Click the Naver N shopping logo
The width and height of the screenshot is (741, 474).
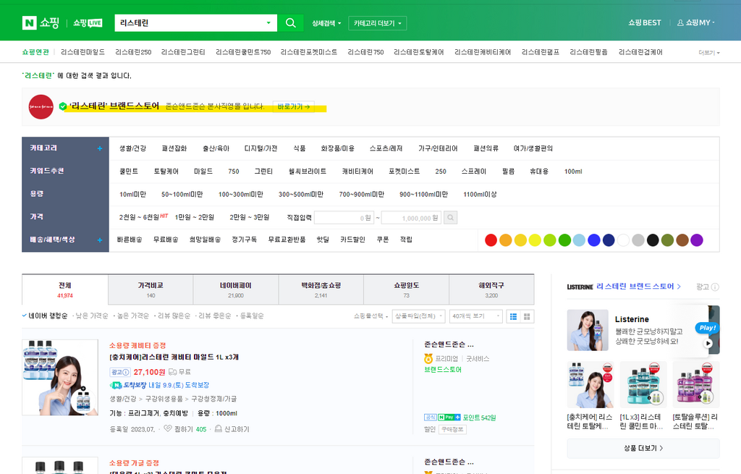coord(41,22)
